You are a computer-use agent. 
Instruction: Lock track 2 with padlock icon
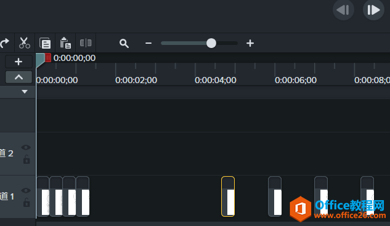[x=26, y=159]
